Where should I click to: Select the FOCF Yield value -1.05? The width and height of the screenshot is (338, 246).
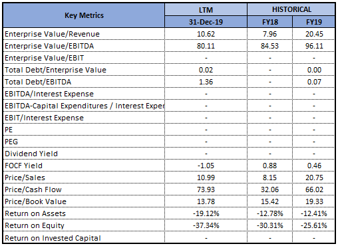click(x=206, y=166)
